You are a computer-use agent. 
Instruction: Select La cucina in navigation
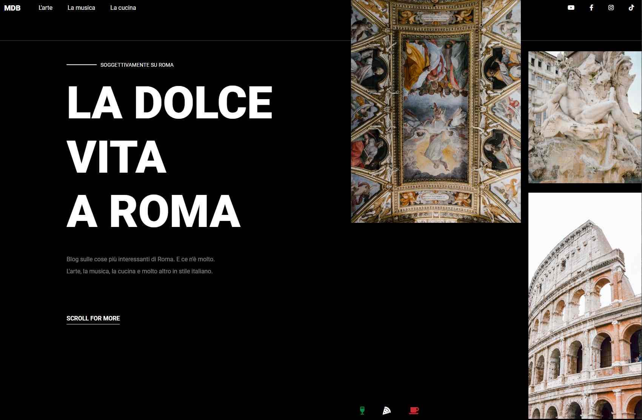123,8
